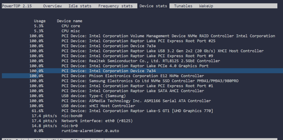Click the active Device stats tab
The width and height of the screenshot is (283, 140).
153,6
